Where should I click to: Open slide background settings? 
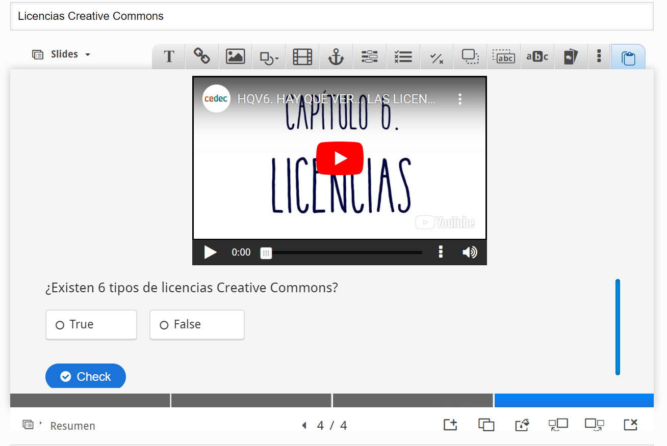[x=523, y=424]
